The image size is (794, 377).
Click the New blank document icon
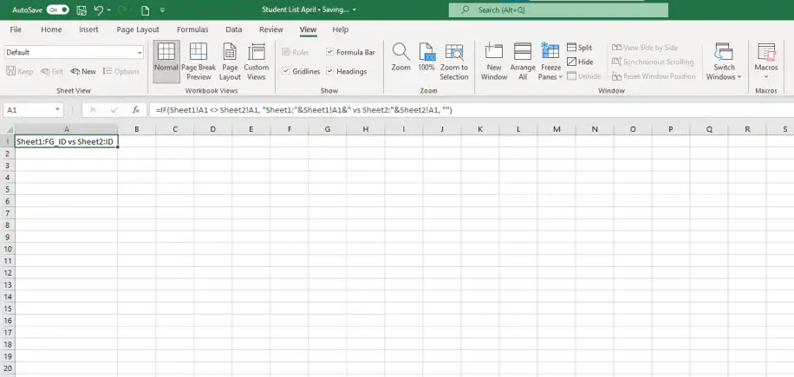[x=146, y=10]
